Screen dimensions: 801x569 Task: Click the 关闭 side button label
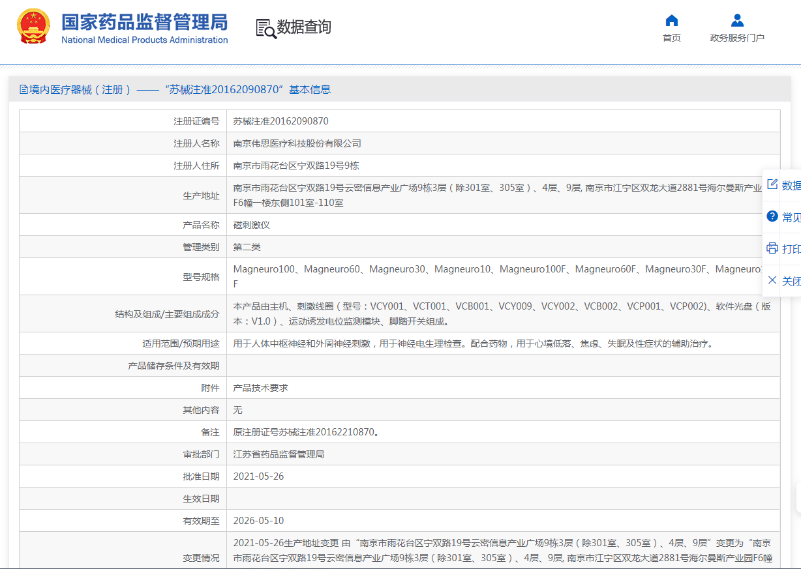791,281
